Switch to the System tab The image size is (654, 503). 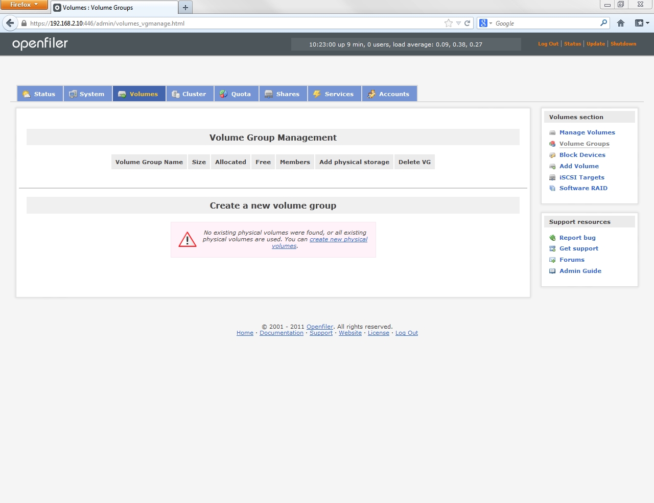pos(87,94)
